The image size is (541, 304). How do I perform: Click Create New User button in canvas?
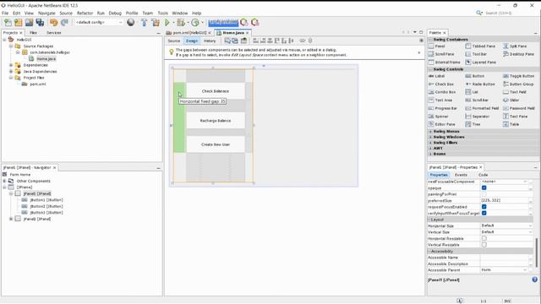tap(216, 144)
